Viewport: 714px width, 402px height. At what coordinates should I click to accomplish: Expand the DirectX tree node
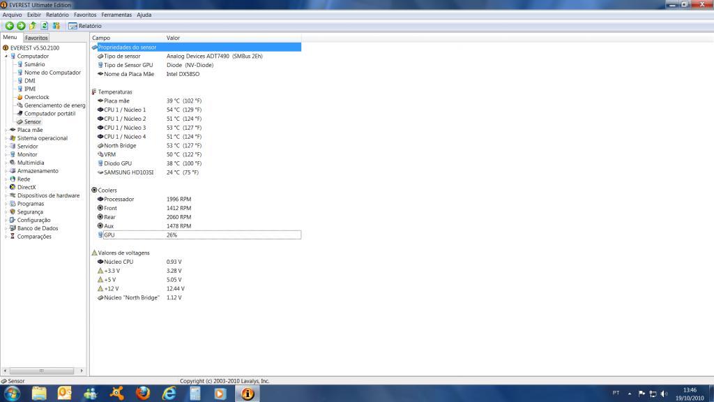point(6,187)
